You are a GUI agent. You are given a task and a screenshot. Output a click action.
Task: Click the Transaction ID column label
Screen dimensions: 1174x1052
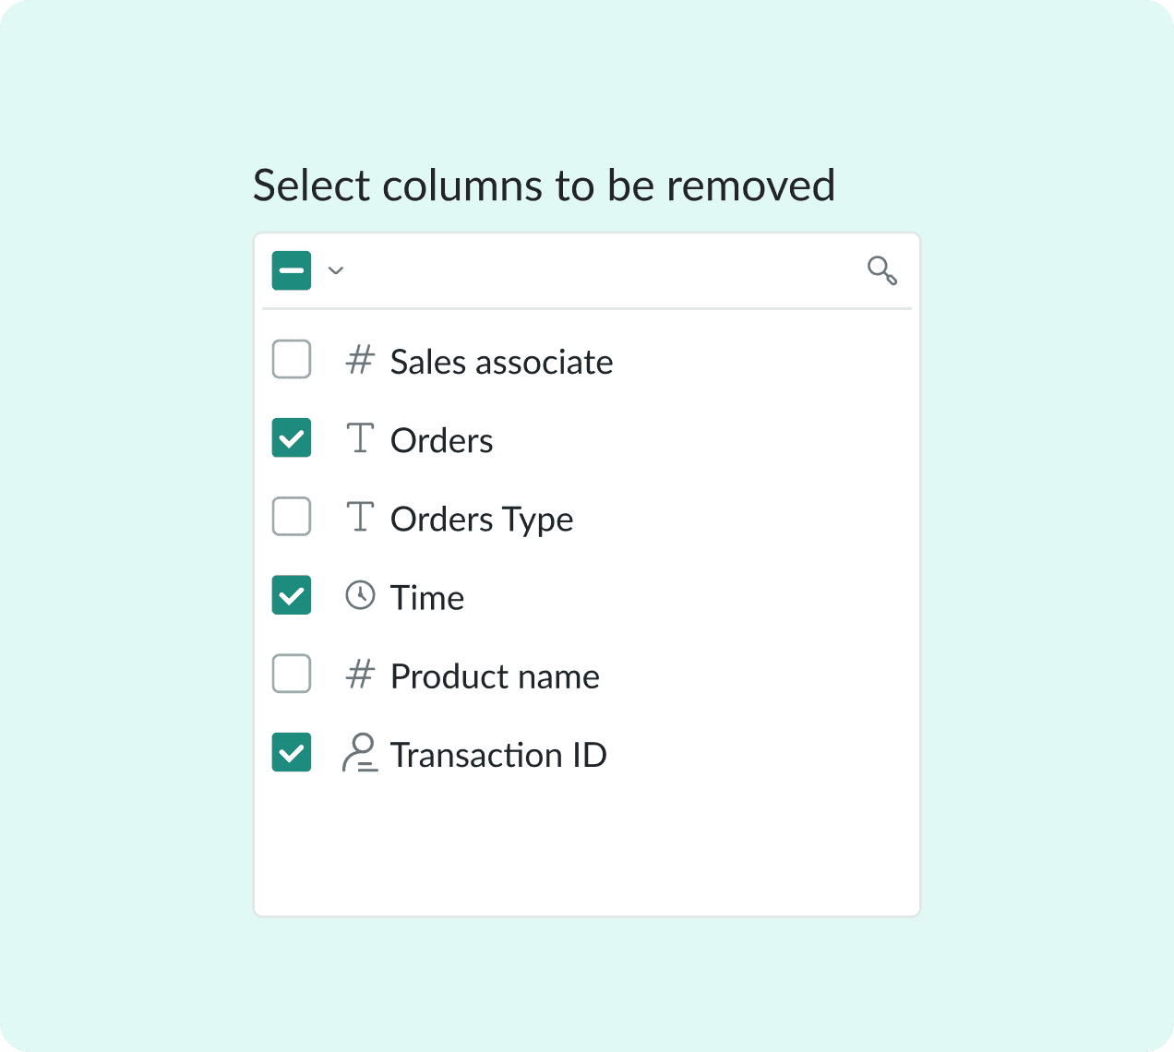click(498, 755)
